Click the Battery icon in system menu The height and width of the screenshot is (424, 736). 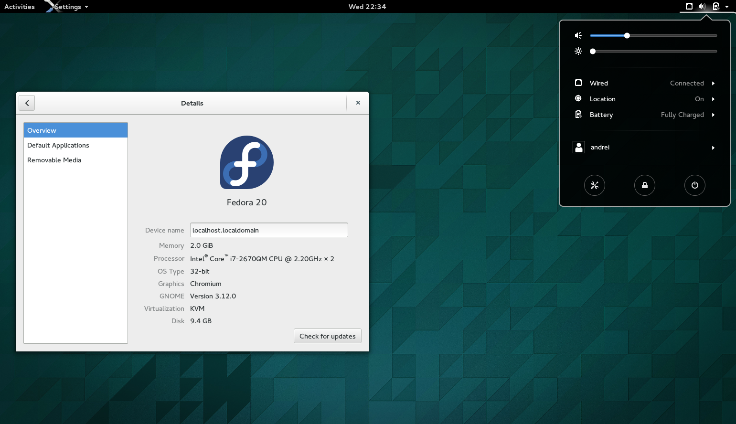(578, 115)
